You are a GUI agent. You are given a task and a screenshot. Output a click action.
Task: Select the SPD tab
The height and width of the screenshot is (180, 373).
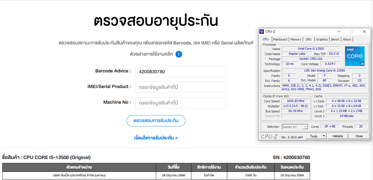click(x=308, y=39)
